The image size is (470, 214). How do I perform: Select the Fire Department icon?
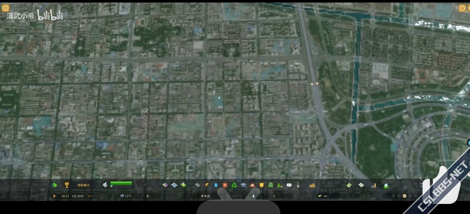(x=253, y=185)
